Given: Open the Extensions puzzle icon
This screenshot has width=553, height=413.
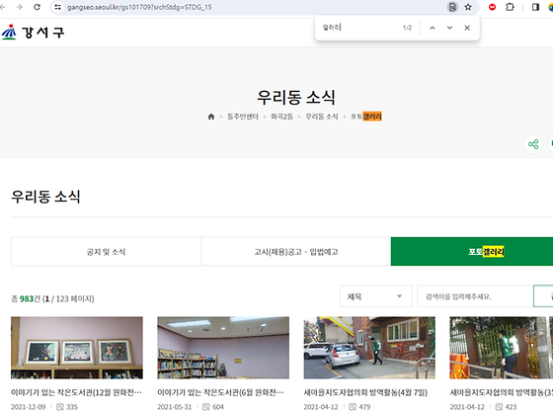Looking at the screenshot, I should tap(510, 7).
